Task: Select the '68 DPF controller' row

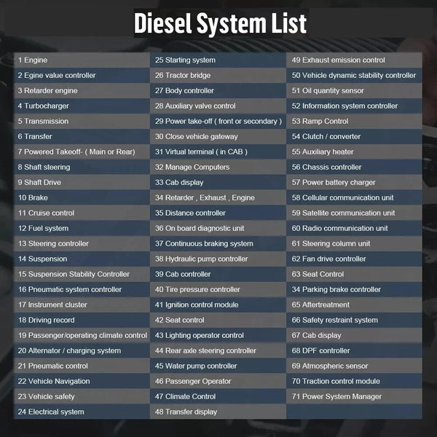Action: pyautogui.click(x=354, y=351)
